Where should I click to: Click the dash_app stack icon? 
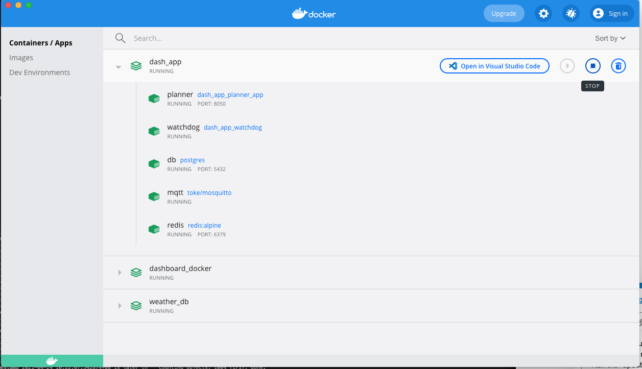coord(136,66)
